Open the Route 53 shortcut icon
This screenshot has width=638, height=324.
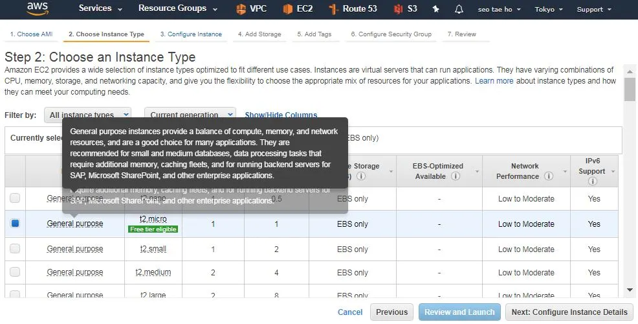[x=334, y=8]
